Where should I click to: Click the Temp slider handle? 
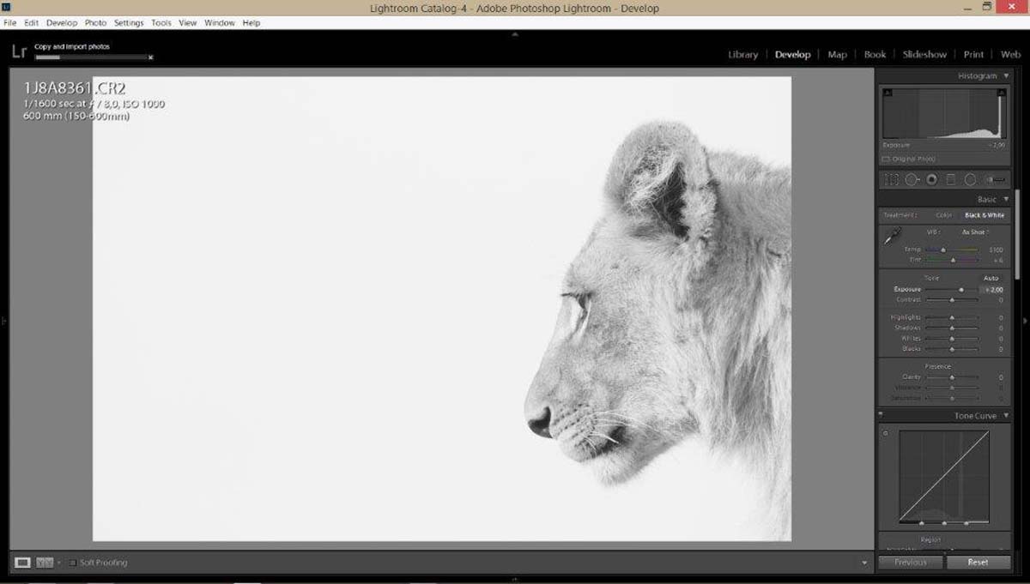pyautogui.click(x=943, y=250)
